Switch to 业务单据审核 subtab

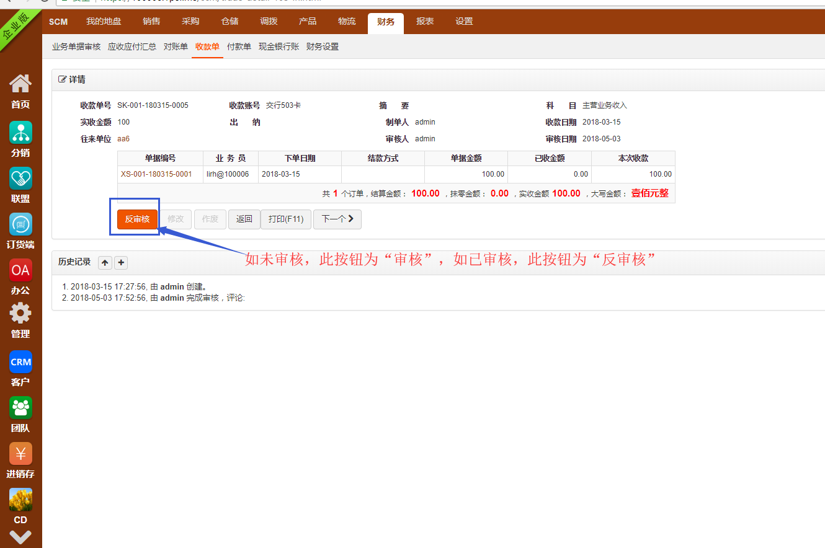pyautogui.click(x=76, y=47)
